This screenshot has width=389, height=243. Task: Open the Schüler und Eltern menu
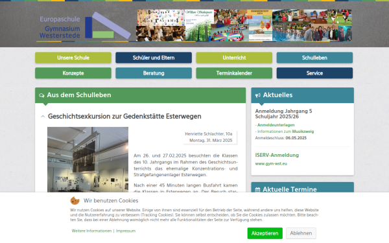(x=154, y=58)
